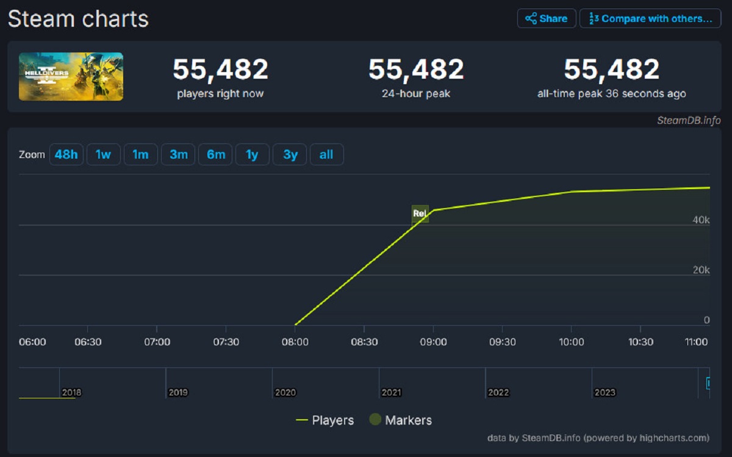Click the Share button
732x457 pixels.
[547, 18]
